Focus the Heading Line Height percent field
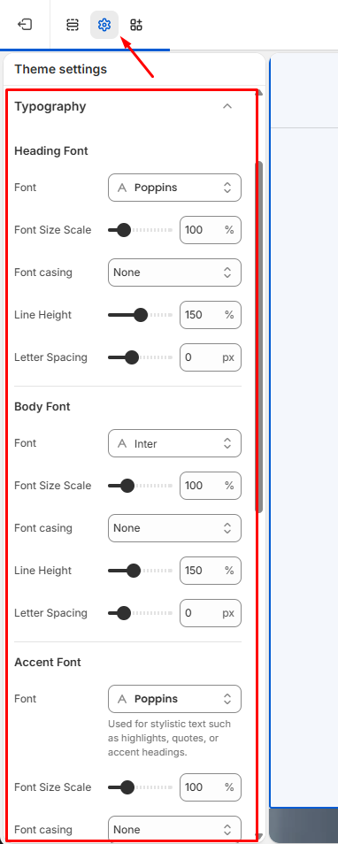The image size is (338, 844). pyautogui.click(x=211, y=315)
